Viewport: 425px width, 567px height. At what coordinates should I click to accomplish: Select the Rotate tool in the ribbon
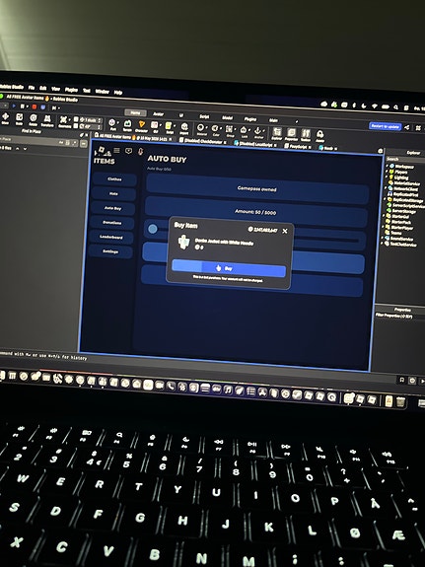pos(34,119)
